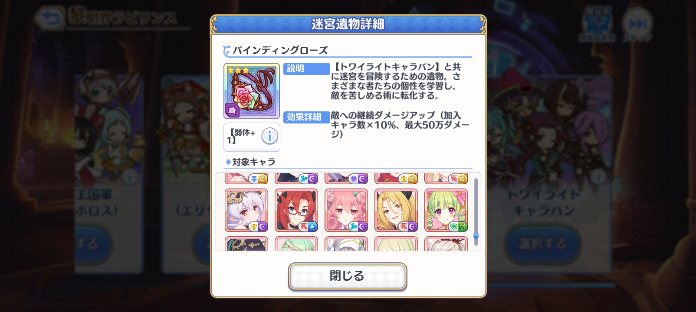Click the 閉じる close button
696x312 pixels.
point(347,276)
